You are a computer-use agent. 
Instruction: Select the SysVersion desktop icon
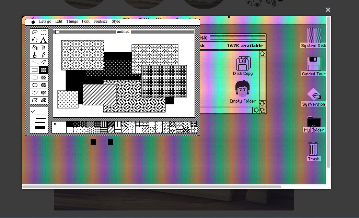click(x=314, y=97)
